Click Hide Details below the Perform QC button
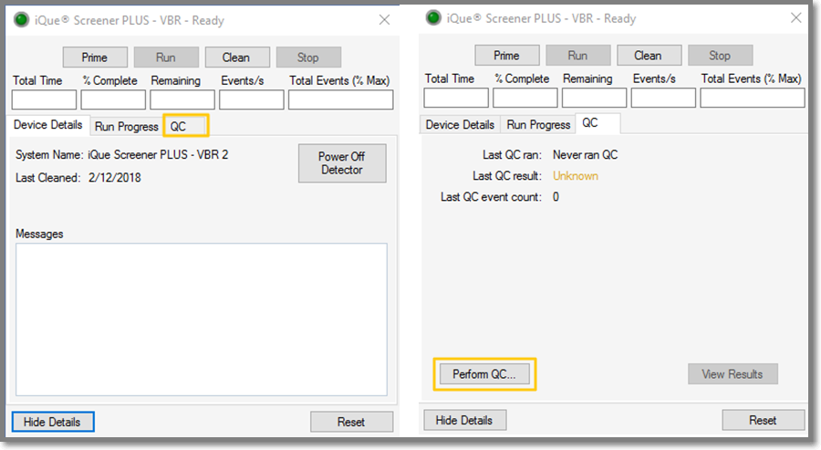This screenshot has width=821, height=450. point(464,421)
